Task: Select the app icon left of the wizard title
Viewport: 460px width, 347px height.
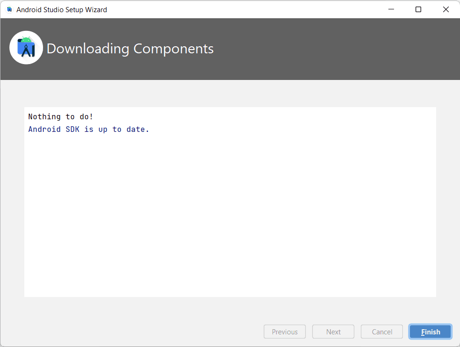Action: point(26,47)
